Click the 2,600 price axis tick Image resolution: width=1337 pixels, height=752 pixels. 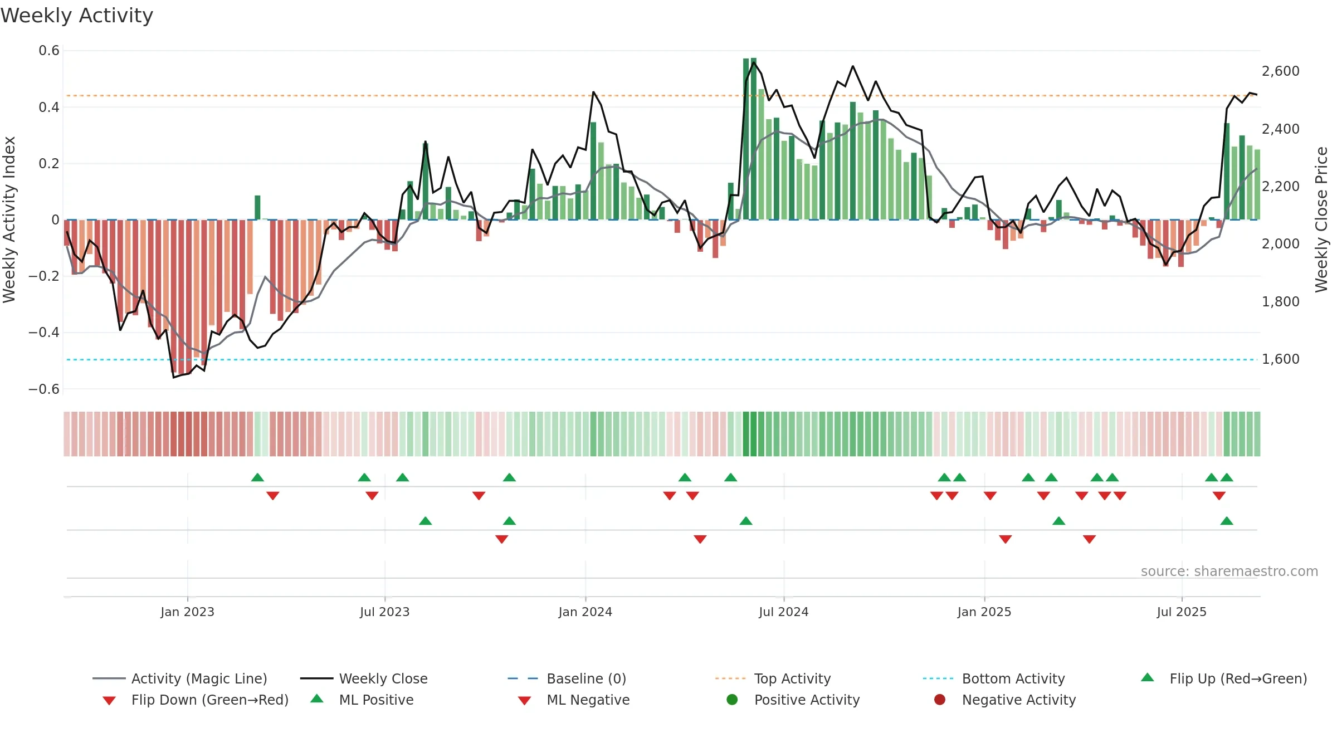[x=1281, y=71]
